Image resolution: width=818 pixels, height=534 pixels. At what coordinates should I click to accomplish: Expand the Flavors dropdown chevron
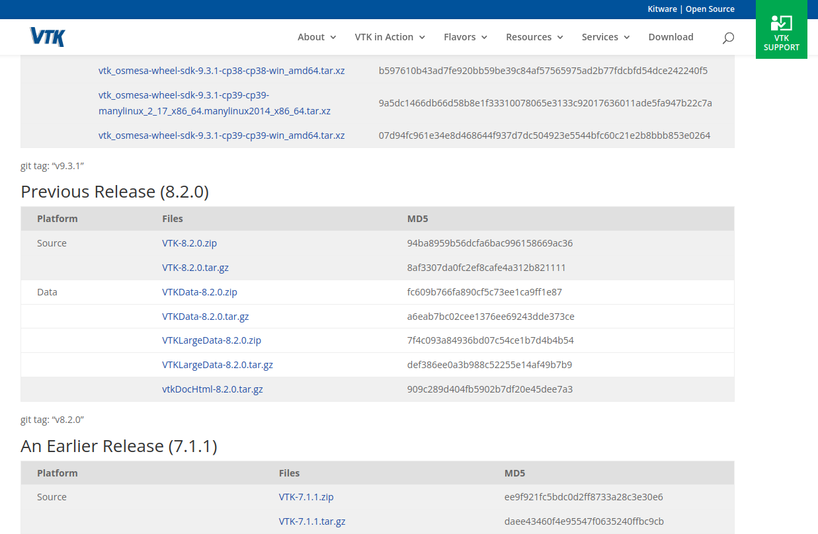coord(484,38)
